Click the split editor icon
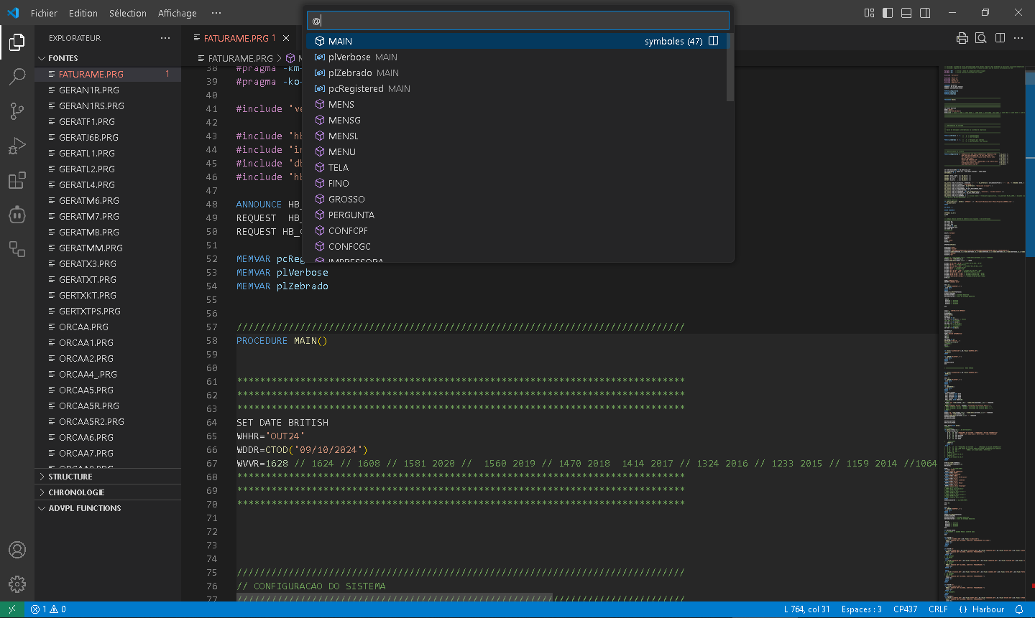Image resolution: width=1035 pixels, height=618 pixels. pos(1000,38)
